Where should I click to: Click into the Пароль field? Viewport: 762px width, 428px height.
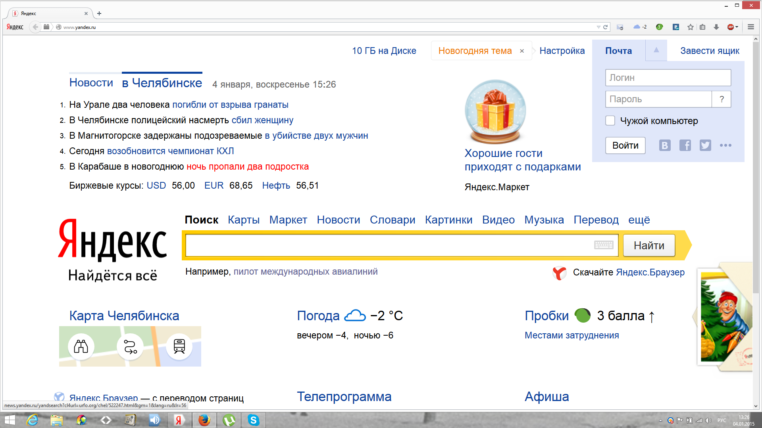point(659,99)
